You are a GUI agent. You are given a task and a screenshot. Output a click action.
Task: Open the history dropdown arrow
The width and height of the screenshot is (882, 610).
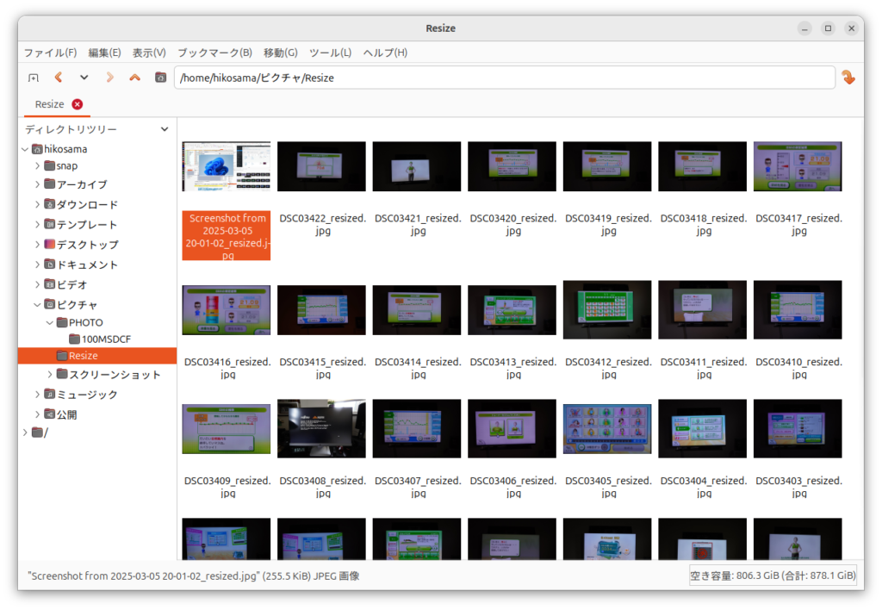pos(84,78)
